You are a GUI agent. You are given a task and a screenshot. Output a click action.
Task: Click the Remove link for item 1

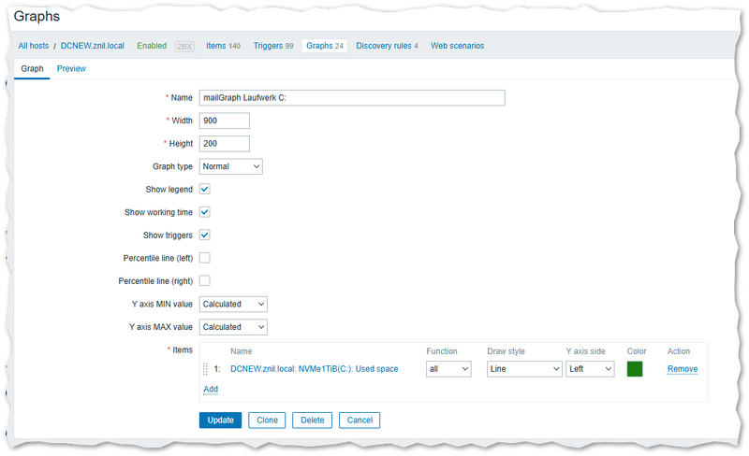(682, 369)
